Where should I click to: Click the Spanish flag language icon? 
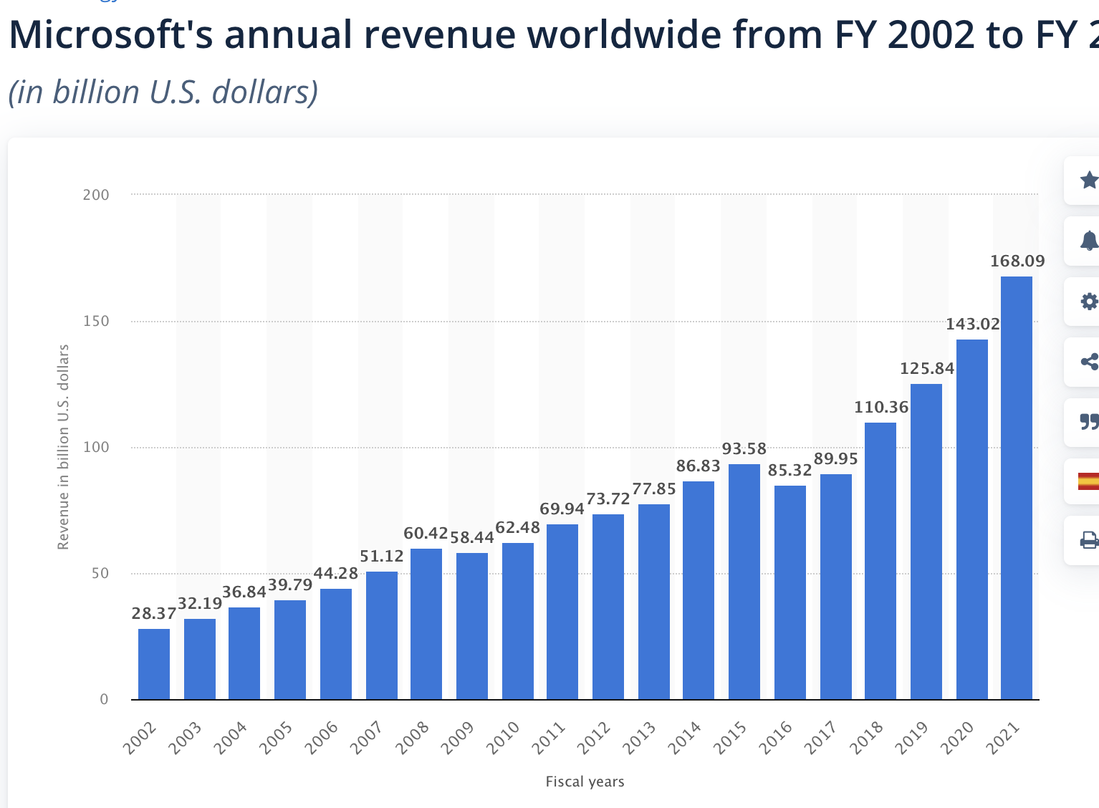click(x=1089, y=481)
